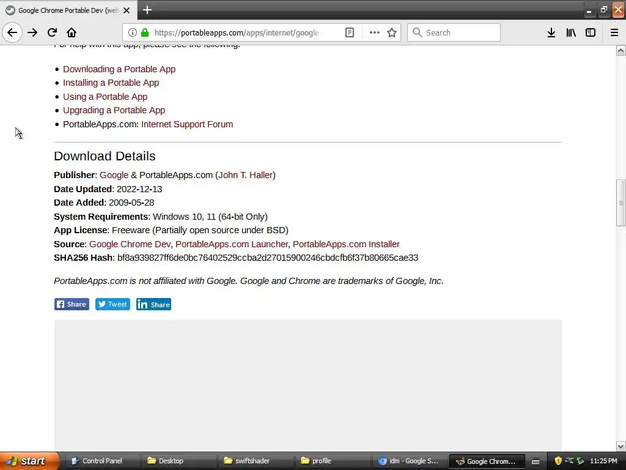Click the vertical scrollbar thumb
Screen dimensions: 626x470
(x=621, y=203)
